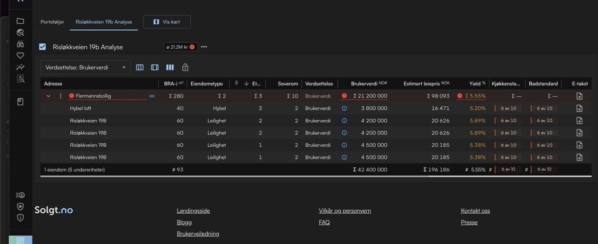
Task: Toggle the padlock icon in the table toolbar
Action: (x=185, y=67)
